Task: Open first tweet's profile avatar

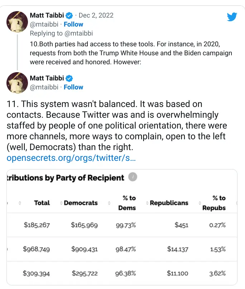Action: coord(17,22)
